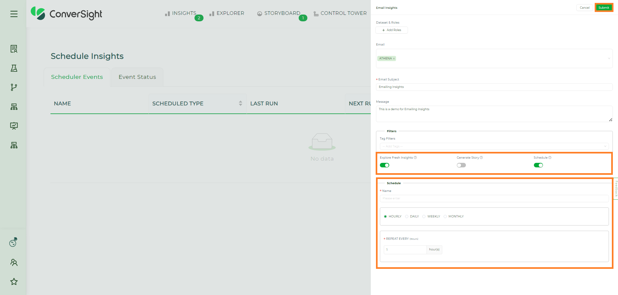Open the Add Tags dropdown
Viewport: 618px width, 295px height.
(x=494, y=146)
